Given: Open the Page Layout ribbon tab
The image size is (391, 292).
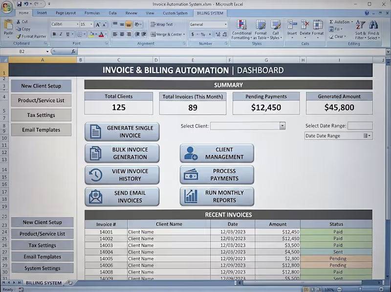Looking at the screenshot, I should 65,13.
